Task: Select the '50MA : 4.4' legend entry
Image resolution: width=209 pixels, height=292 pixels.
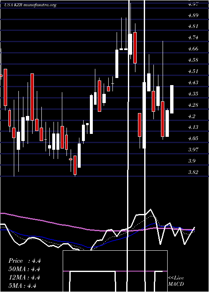Action: tap(24, 269)
